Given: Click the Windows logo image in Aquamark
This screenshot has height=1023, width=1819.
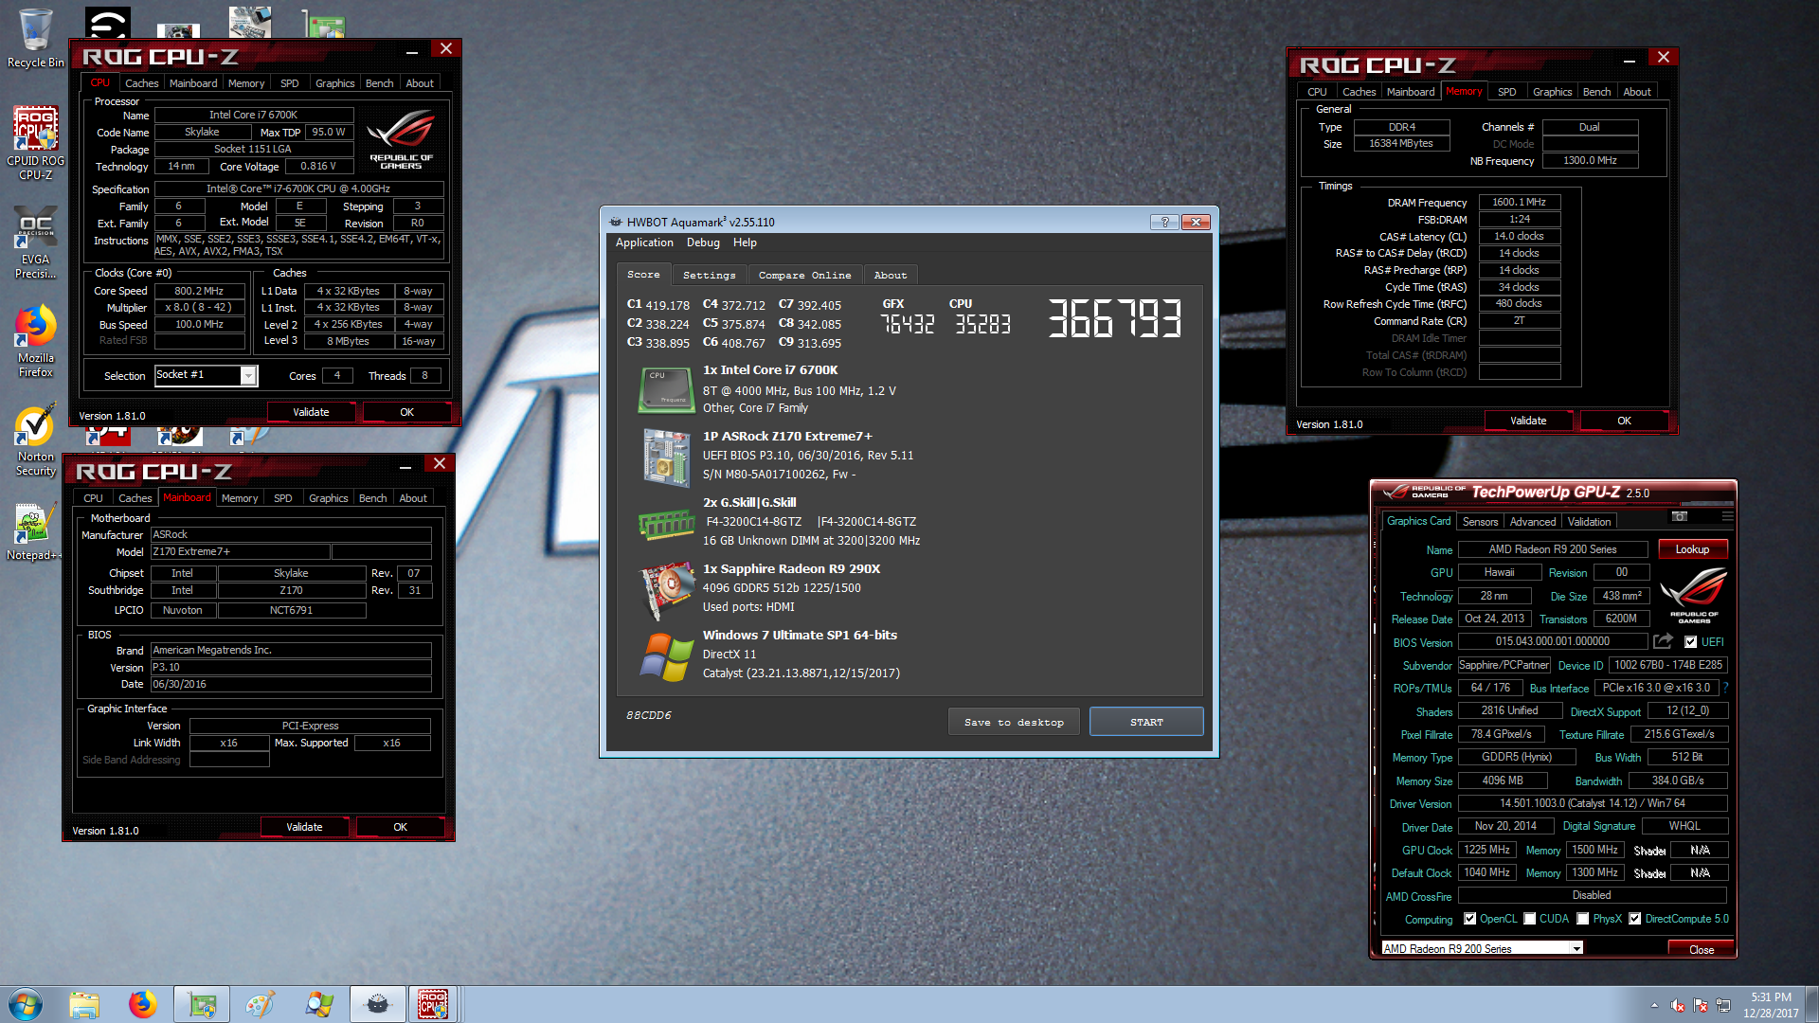Looking at the screenshot, I should (666, 656).
